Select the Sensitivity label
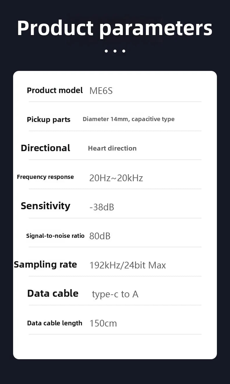The image size is (230, 384). click(45, 206)
